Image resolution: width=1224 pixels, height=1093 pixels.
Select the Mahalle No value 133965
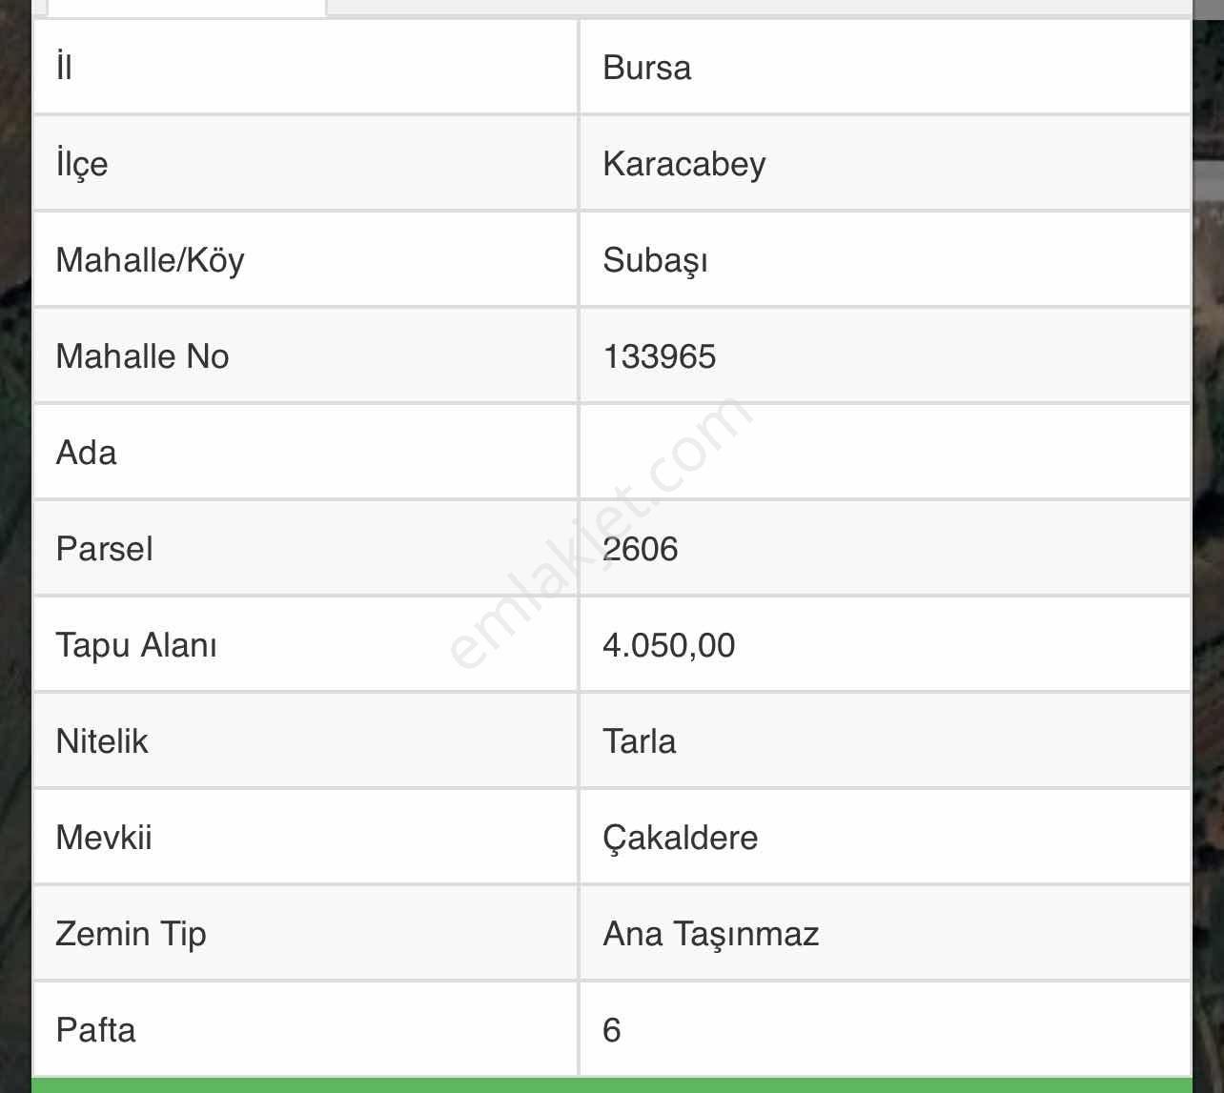pyautogui.click(x=659, y=356)
